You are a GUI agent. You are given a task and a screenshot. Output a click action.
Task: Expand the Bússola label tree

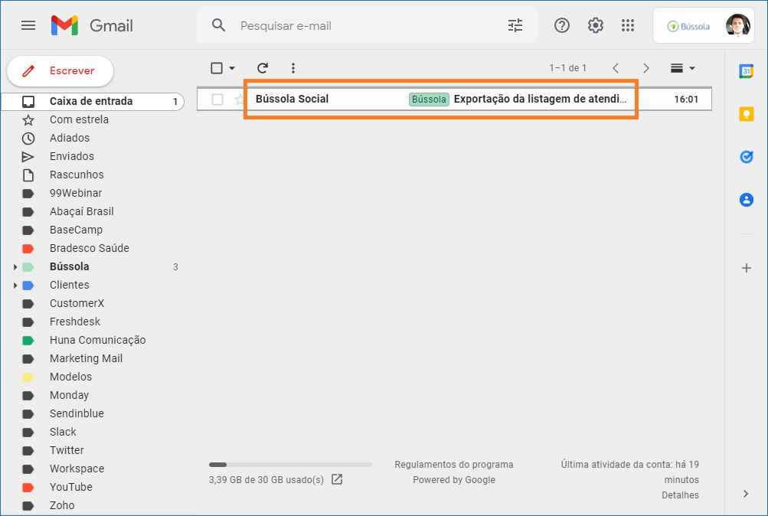tap(15, 267)
